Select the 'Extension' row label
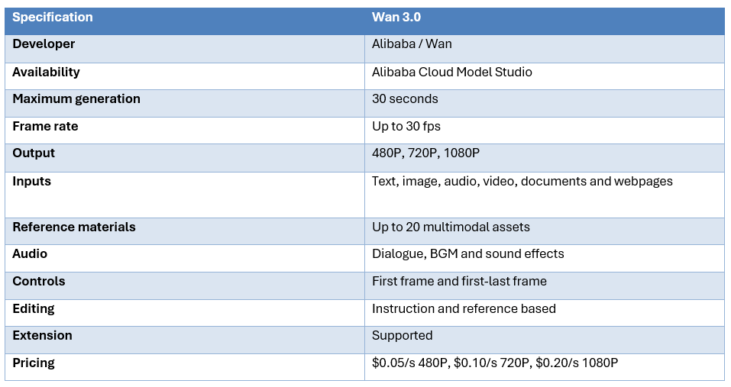731x387 pixels. pos(42,335)
